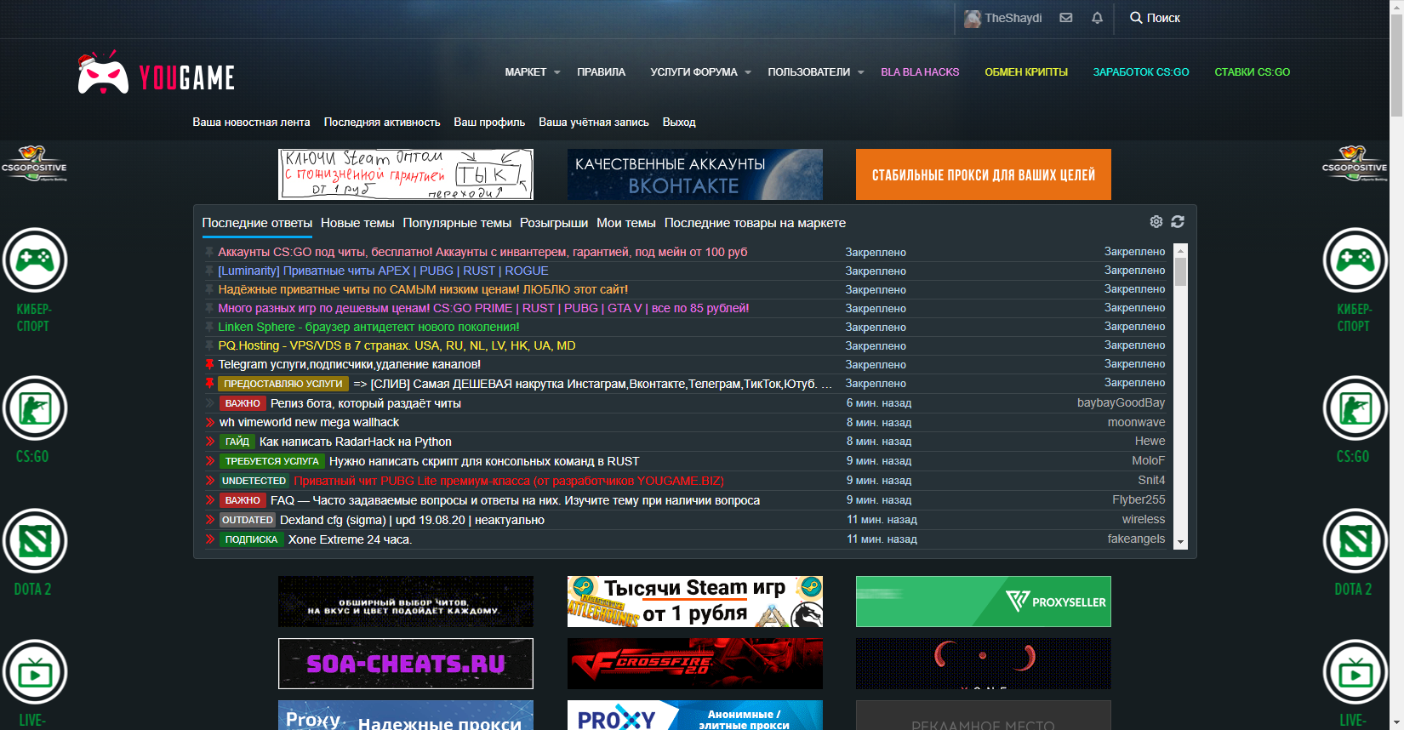
Task: Click the ПОДПИСКА prefix label
Action: tap(251, 539)
